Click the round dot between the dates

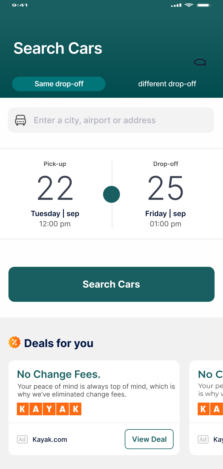tap(111, 194)
